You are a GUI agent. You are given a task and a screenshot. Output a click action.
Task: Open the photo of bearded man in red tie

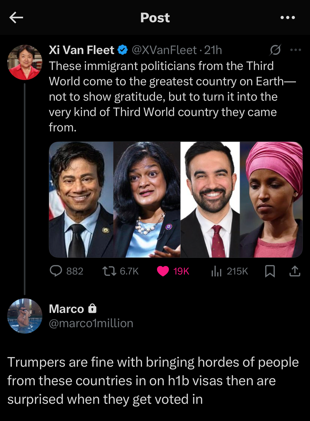tap(210, 200)
